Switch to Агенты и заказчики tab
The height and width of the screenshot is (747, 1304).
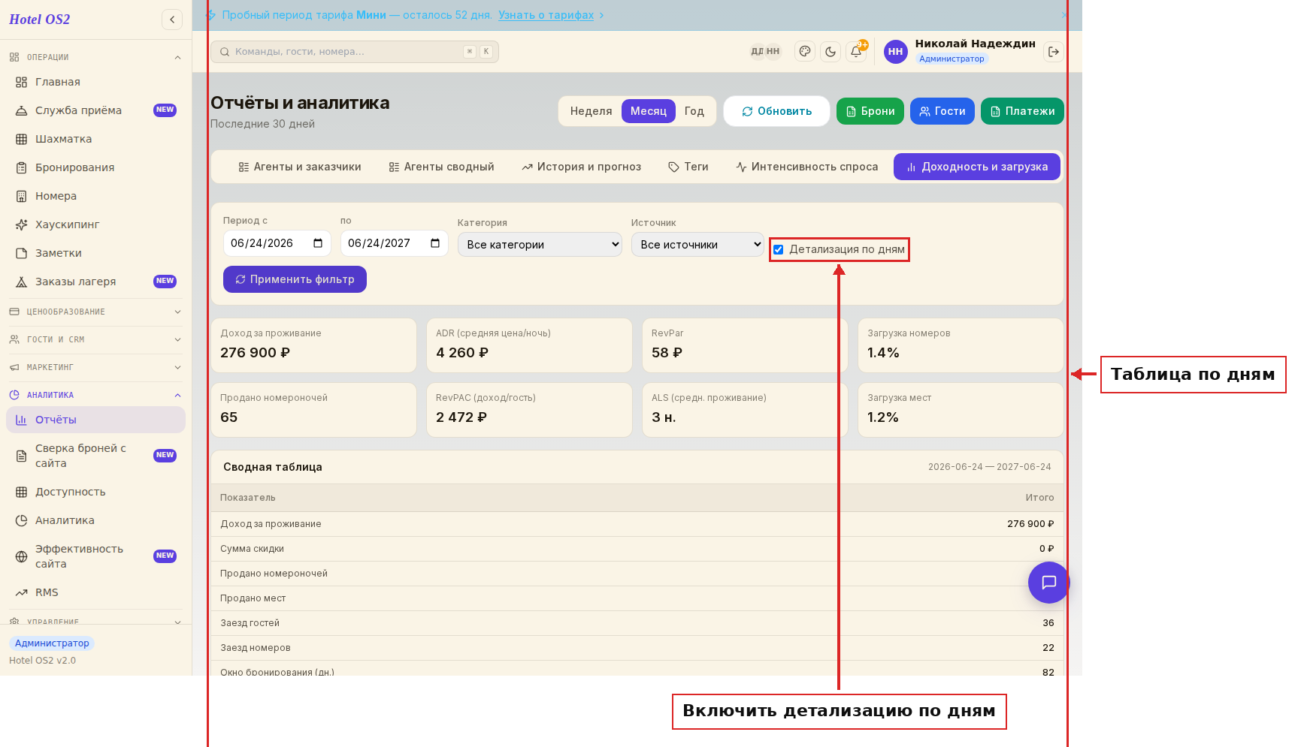(300, 167)
